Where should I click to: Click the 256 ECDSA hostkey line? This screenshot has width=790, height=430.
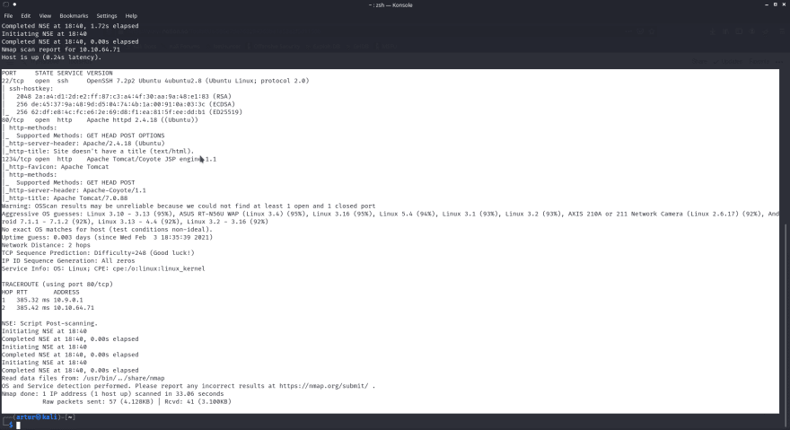(126, 104)
